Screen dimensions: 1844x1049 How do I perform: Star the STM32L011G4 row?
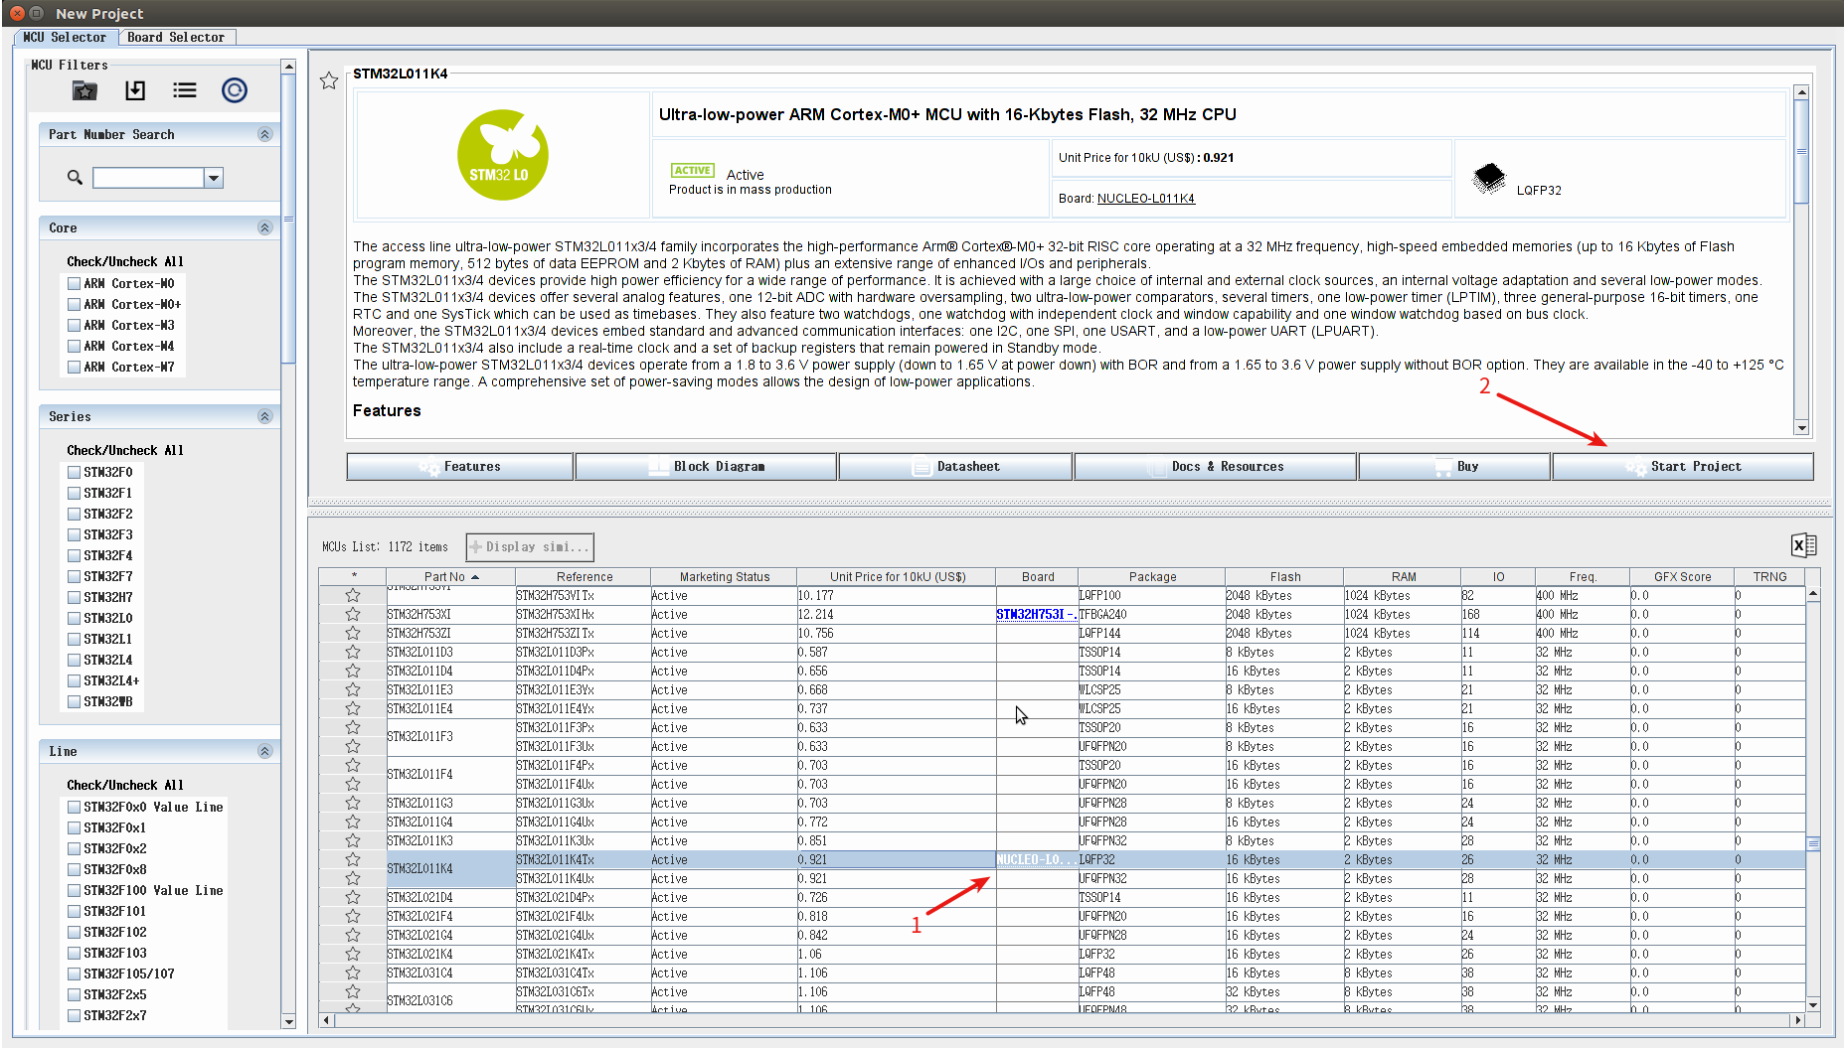353,822
